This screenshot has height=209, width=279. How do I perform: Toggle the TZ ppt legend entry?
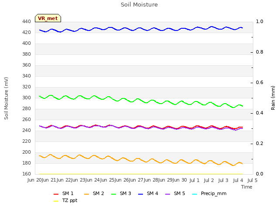point(65,200)
